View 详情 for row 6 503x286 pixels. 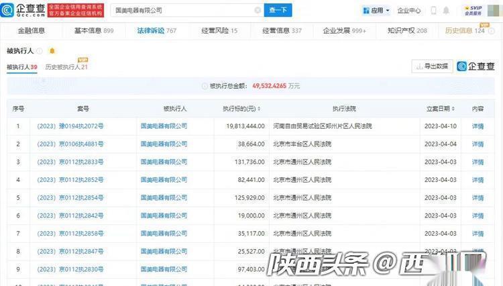coord(478,216)
